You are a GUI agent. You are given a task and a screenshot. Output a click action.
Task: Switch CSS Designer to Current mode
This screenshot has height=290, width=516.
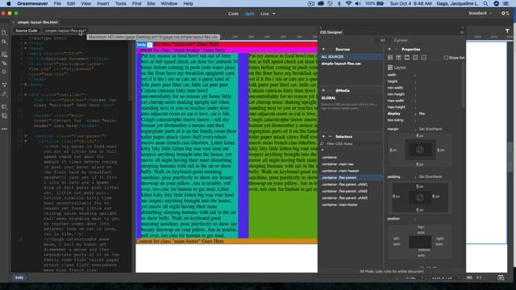(401, 40)
